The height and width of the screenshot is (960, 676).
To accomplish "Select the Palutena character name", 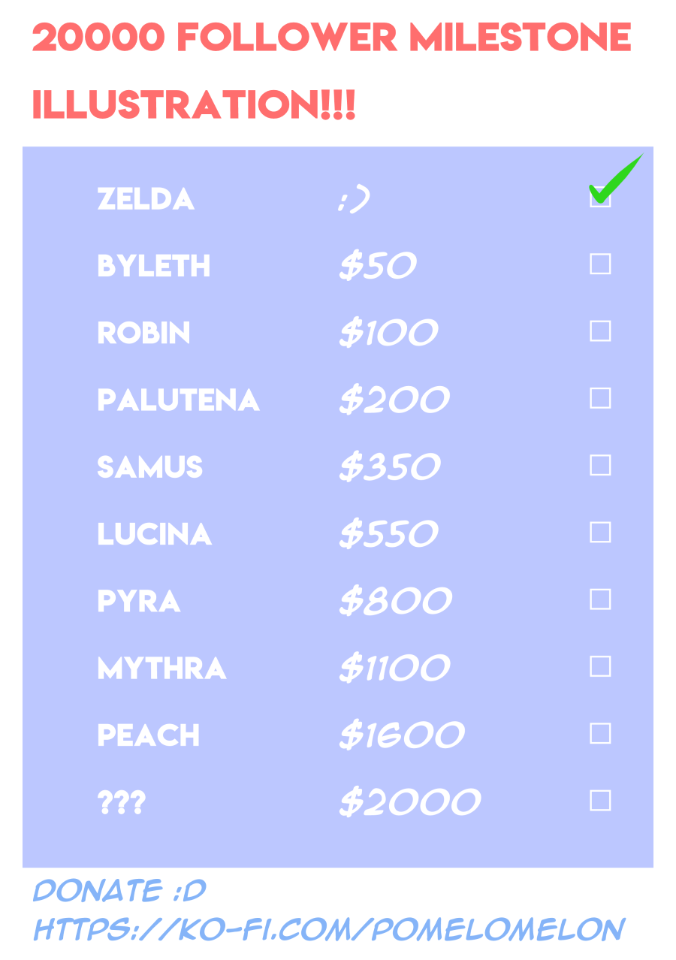I will [x=178, y=400].
